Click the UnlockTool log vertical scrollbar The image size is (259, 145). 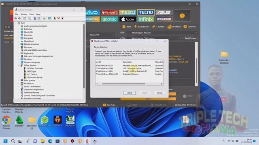pyautogui.click(x=196, y=71)
